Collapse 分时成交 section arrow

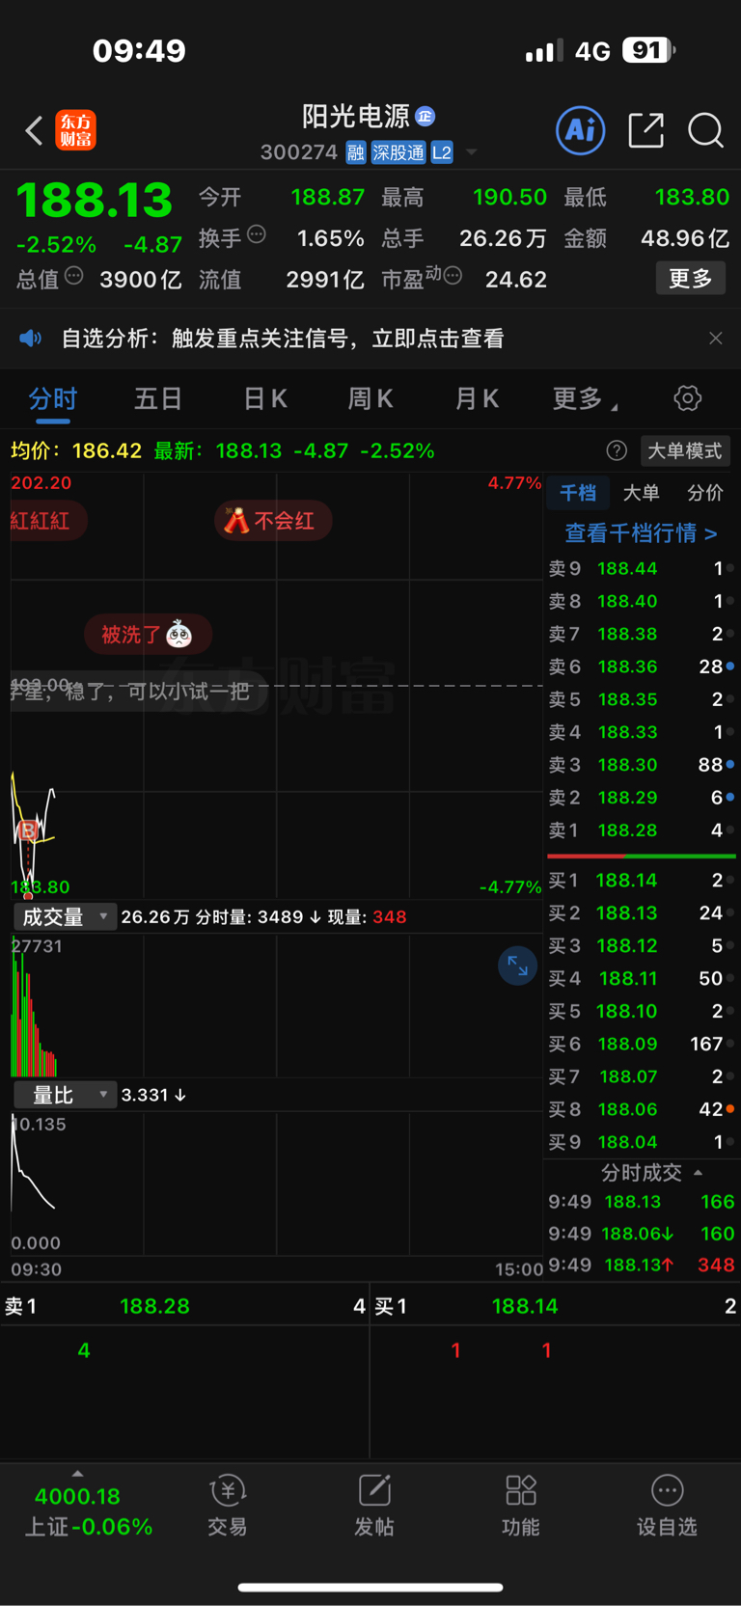coord(699,1173)
